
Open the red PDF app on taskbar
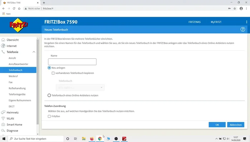[x=124, y=139]
